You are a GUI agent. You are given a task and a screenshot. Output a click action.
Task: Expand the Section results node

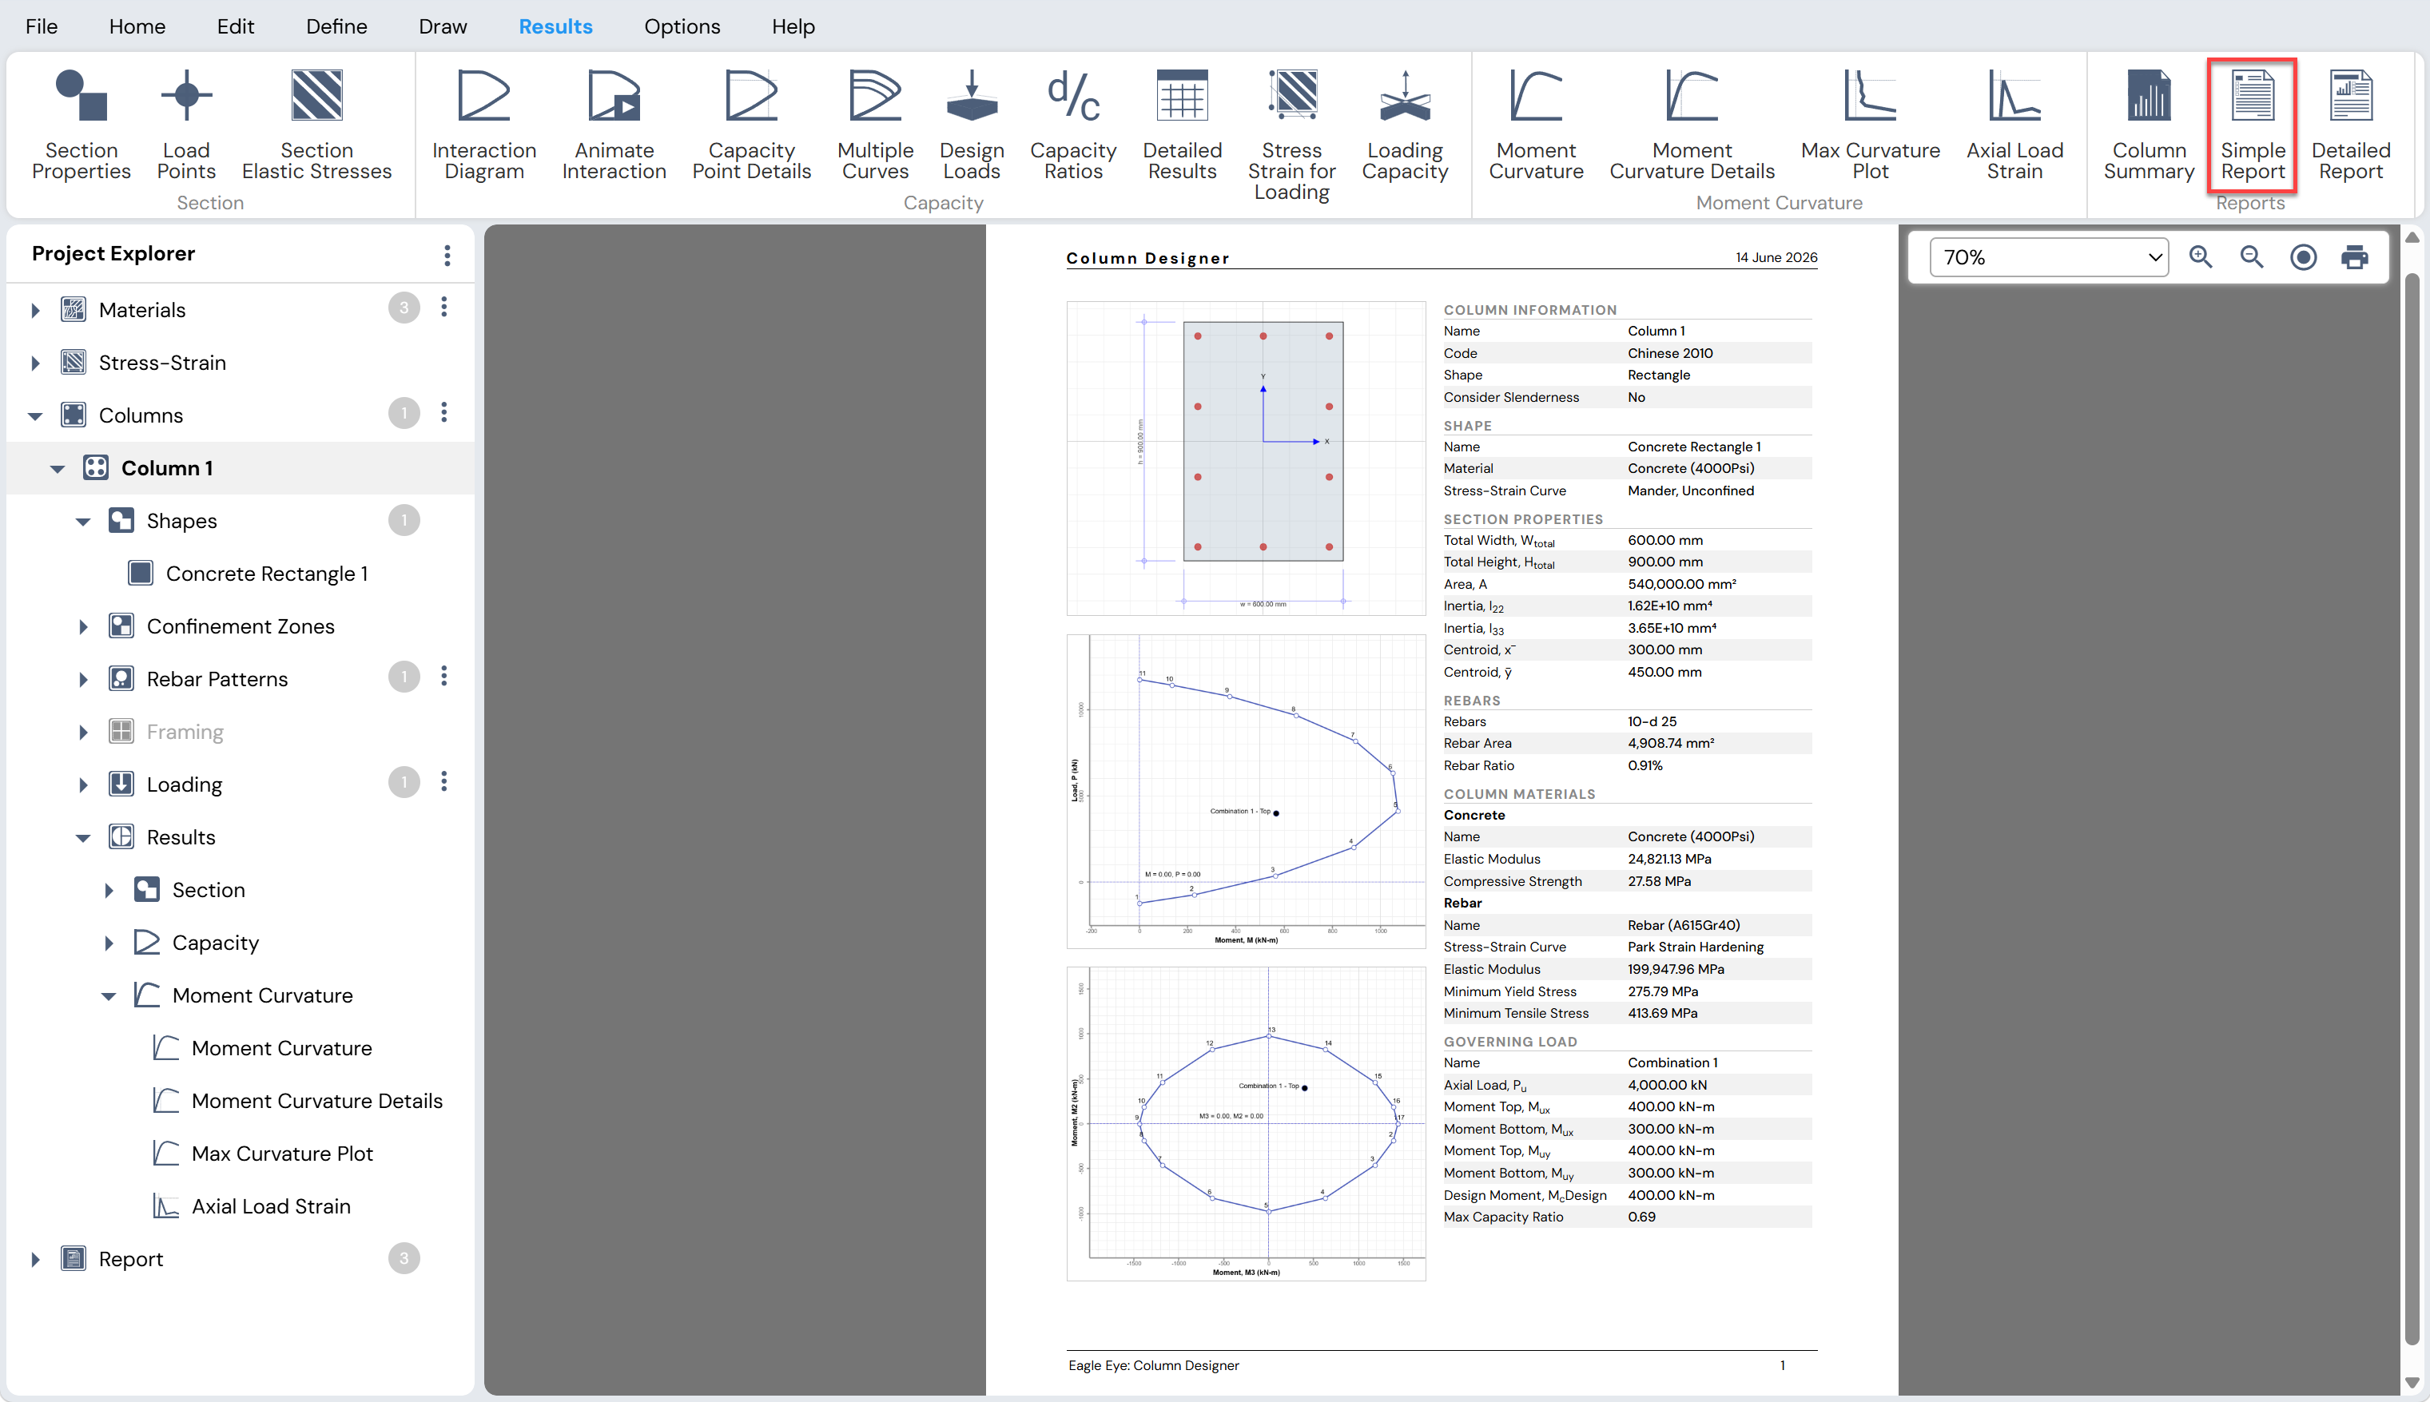109,891
